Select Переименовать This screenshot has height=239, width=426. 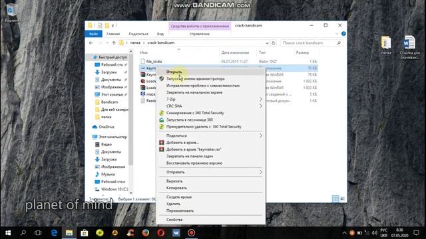click(180, 210)
